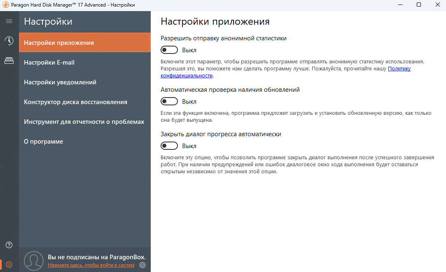Open О программе section

click(85, 142)
